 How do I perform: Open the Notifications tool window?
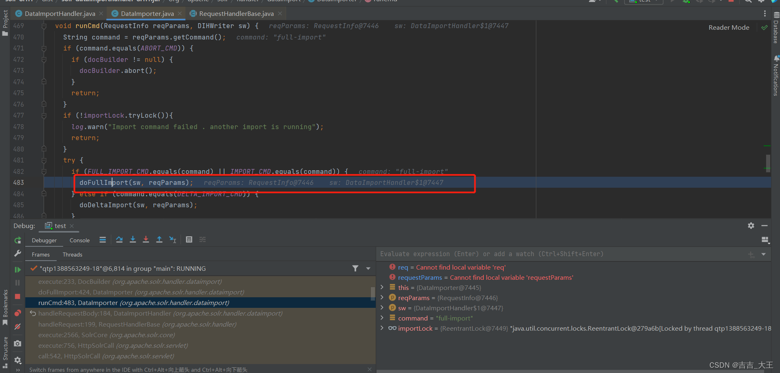[x=776, y=76]
